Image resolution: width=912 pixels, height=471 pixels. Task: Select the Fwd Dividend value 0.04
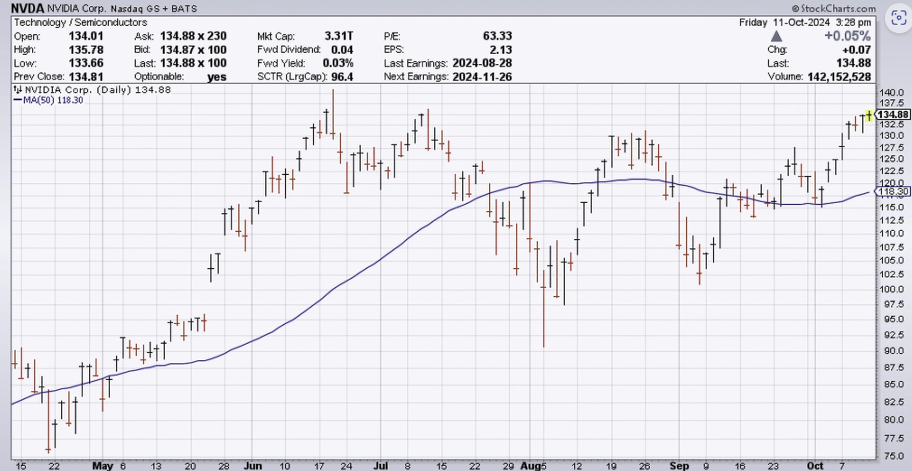[342, 50]
